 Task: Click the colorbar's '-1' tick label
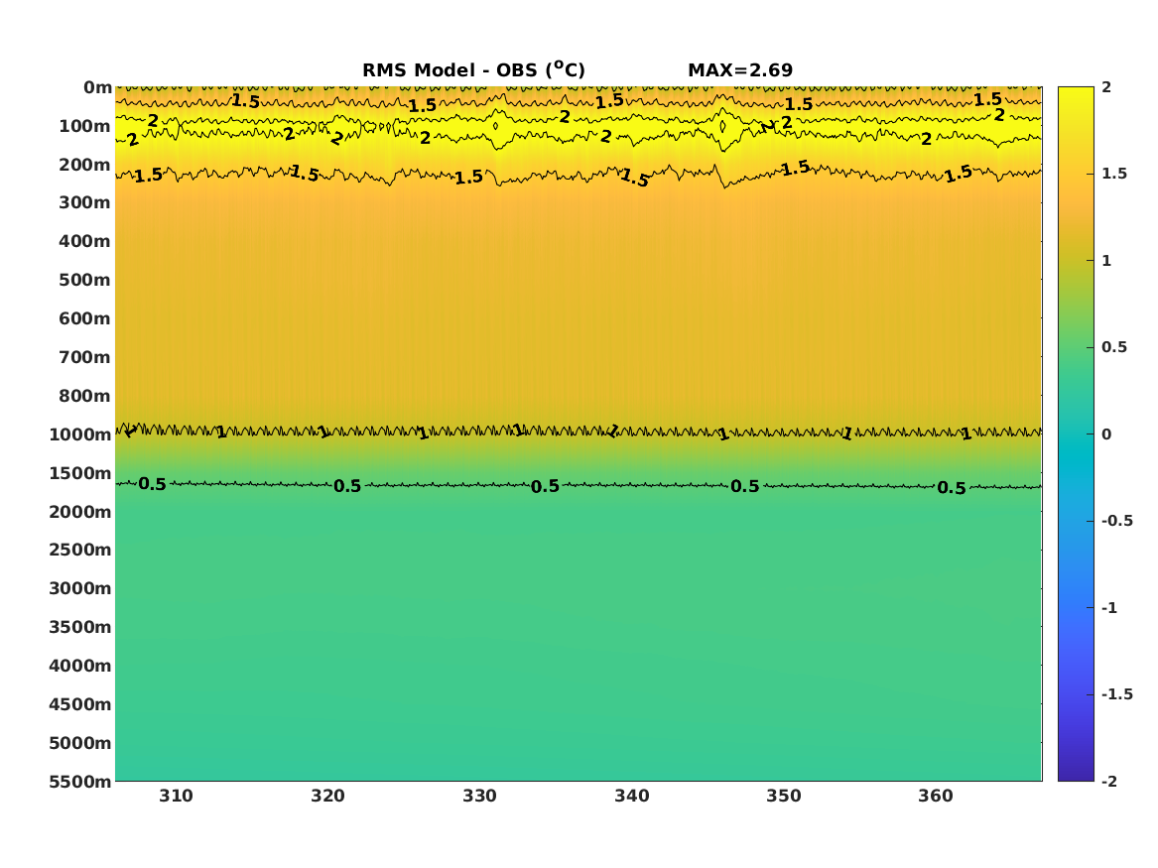[1109, 608]
